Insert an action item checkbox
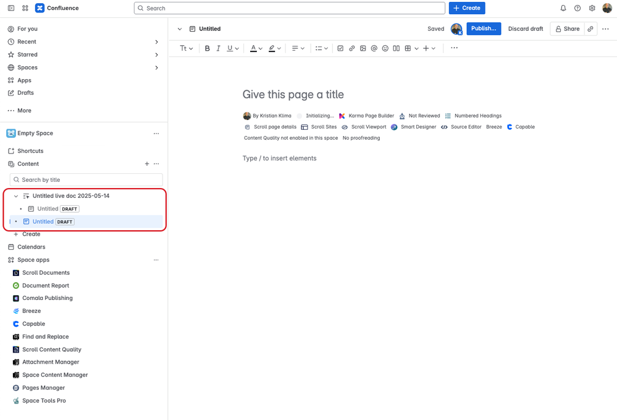Image resolution: width=617 pixels, height=420 pixels. pos(340,48)
